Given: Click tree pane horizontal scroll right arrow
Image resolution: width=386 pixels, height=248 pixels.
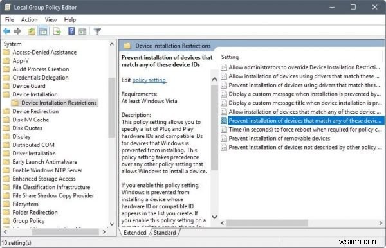Looking at the screenshot, I should click(104, 232).
